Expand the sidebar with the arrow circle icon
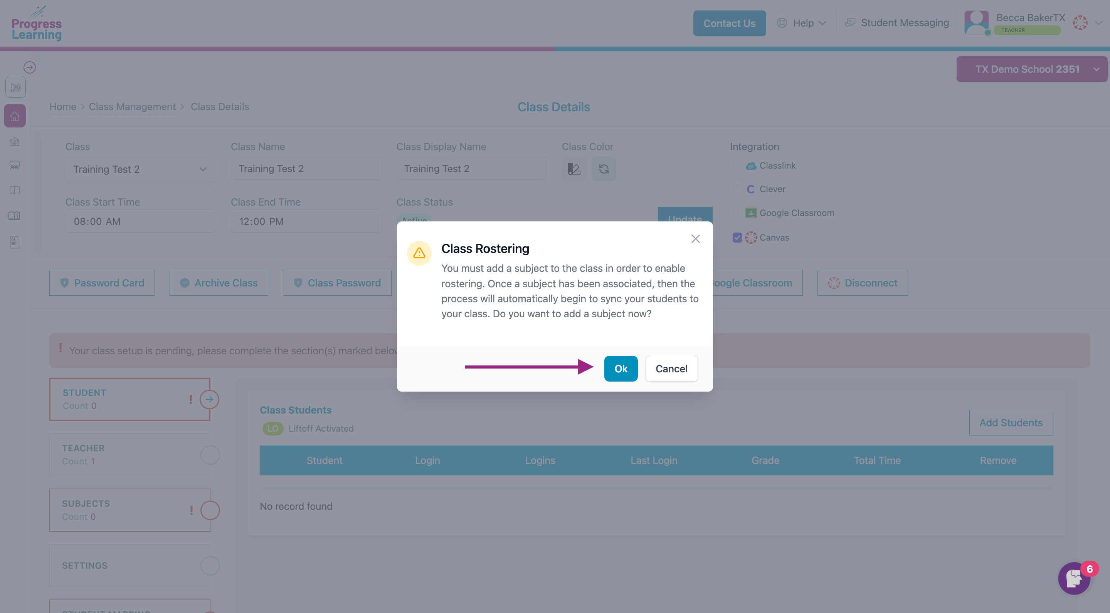Viewport: 1110px width, 613px height. pyautogui.click(x=29, y=67)
